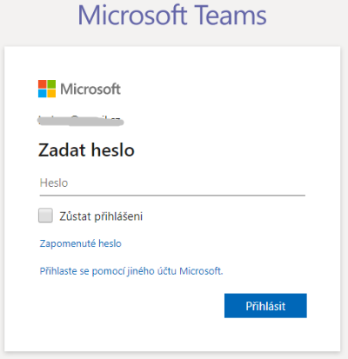Screen dimensions: 348x359
Task: Click the blue Přihlásit button
Action: coord(265,306)
